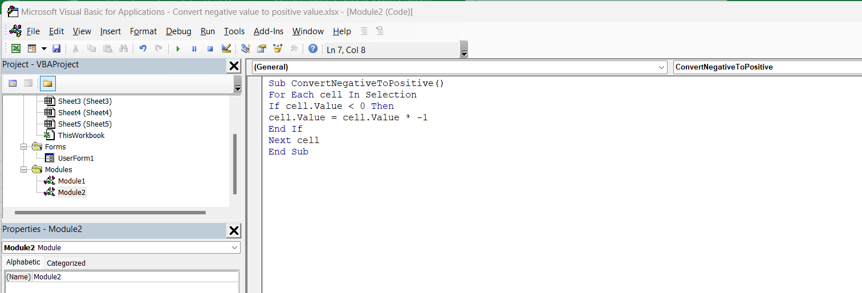Open the Run menu
This screenshot has height=293, width=862.
click(208, 31)
